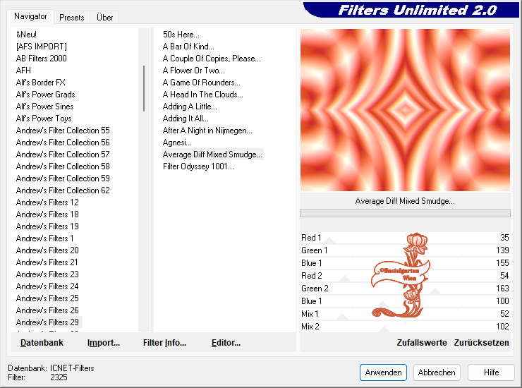Choose A Head In The Clouds... filter
522x388 pixels.
[203, 95]
